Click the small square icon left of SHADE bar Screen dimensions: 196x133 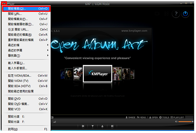click(x=52, y=117)
